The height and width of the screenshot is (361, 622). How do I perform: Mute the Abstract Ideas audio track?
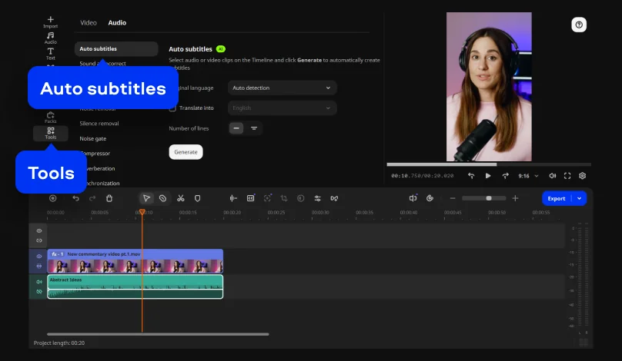point(38,282)
